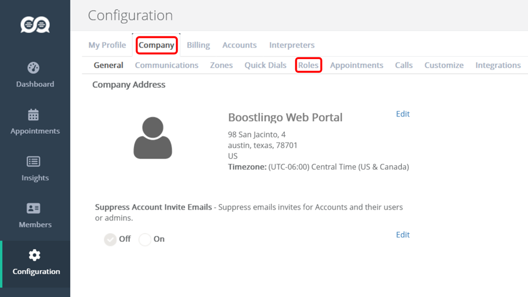Click the Dashboard label in sidebar
528x297 pixels.
coord(35,84)
